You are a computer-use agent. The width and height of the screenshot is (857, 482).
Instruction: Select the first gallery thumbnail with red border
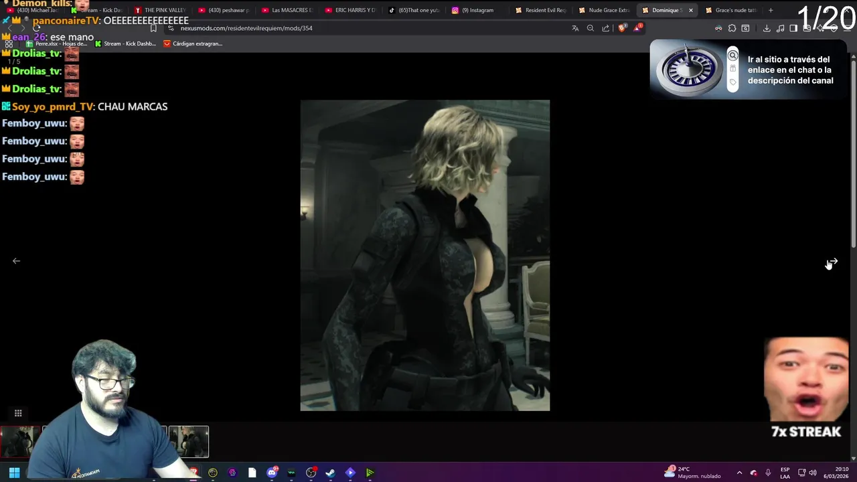20,442
